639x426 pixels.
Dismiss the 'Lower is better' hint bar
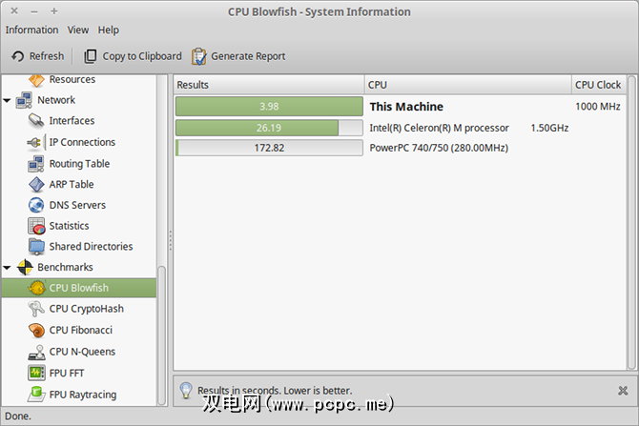(623, 391)
